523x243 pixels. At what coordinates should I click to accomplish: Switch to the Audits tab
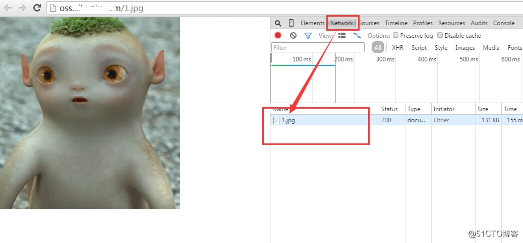click(x=479, y=23)
